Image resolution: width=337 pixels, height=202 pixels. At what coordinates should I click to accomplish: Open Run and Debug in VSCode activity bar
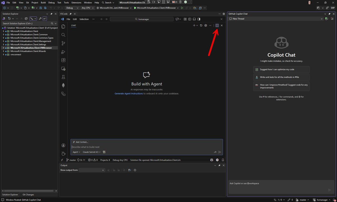coord(63,52)
